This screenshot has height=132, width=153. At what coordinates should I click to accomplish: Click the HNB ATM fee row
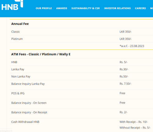(x=81, y=62)
